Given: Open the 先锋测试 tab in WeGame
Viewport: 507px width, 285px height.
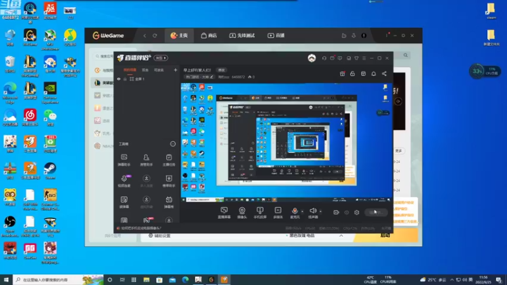Looking at the screenshot, I should pos(242,35).
